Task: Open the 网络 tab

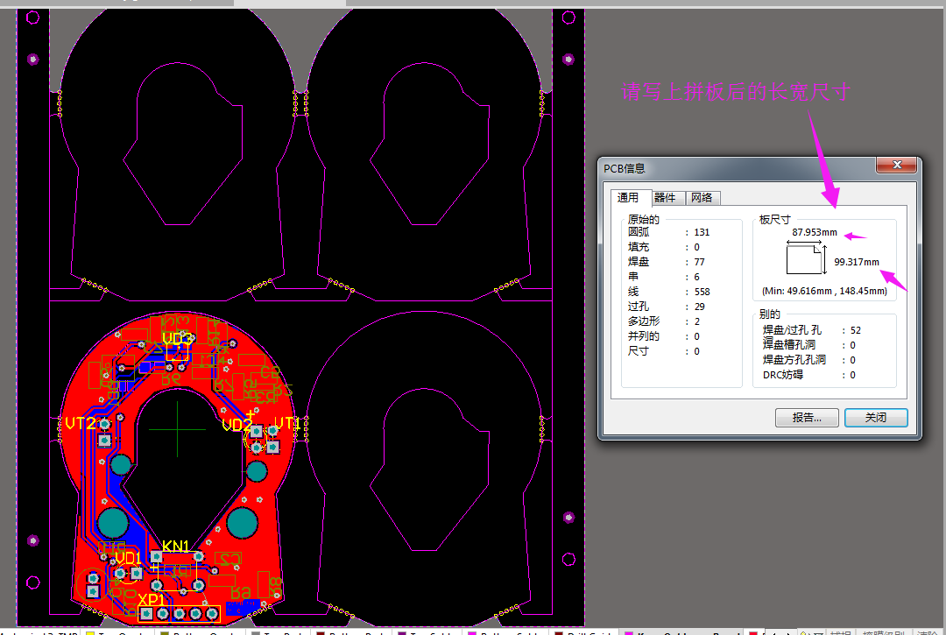Action: coord(702,198)
